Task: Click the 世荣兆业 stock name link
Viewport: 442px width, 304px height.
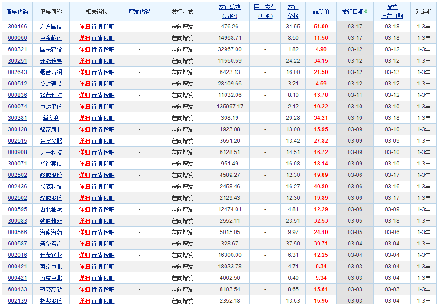Action: (x=51, y=255)
